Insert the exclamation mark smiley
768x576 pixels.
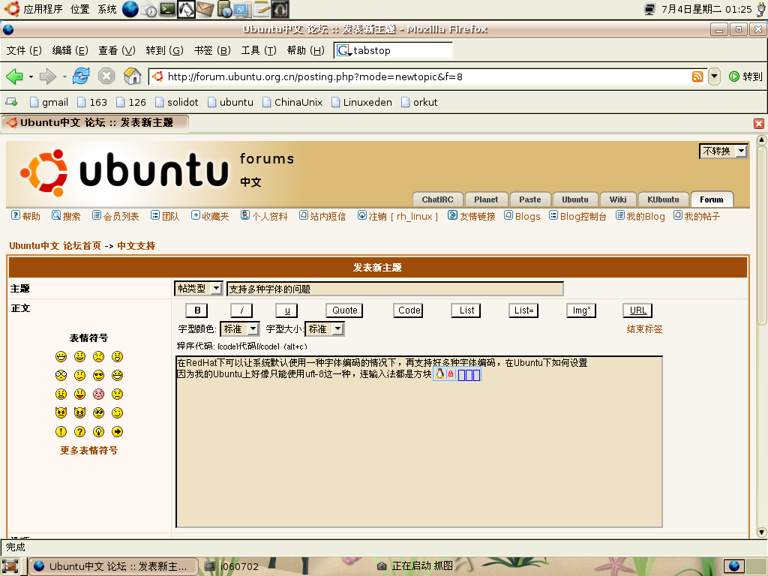(x=61, y=431)
